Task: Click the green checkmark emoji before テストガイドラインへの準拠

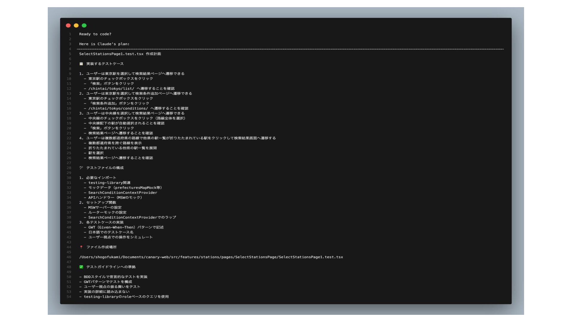Action: click(81, 267)
